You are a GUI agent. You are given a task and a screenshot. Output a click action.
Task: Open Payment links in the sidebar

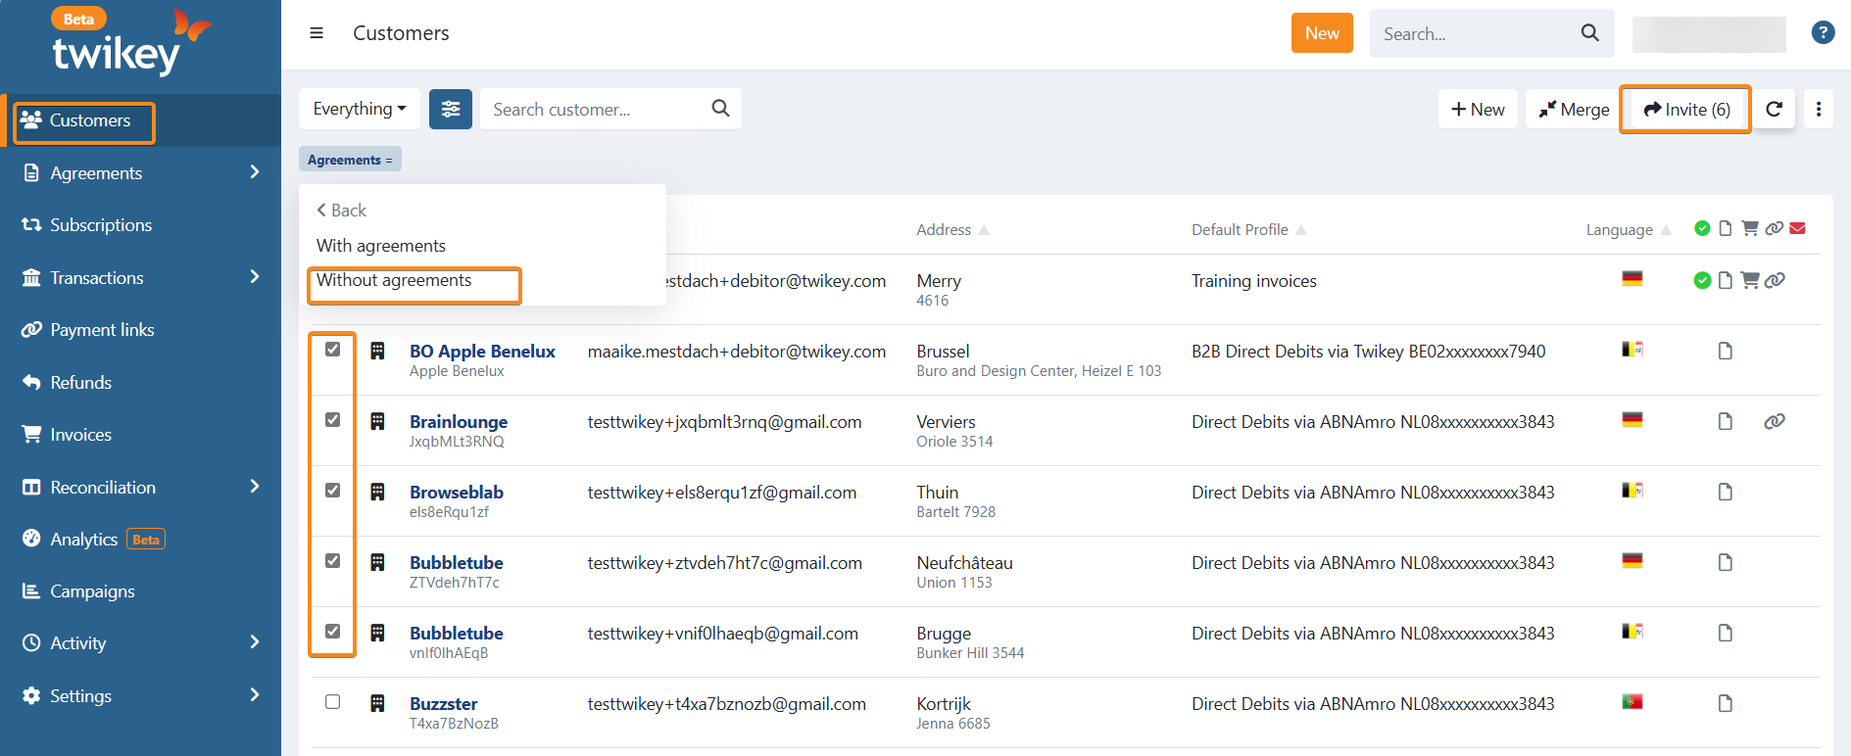pyautogui.click(x=102, y=330)
